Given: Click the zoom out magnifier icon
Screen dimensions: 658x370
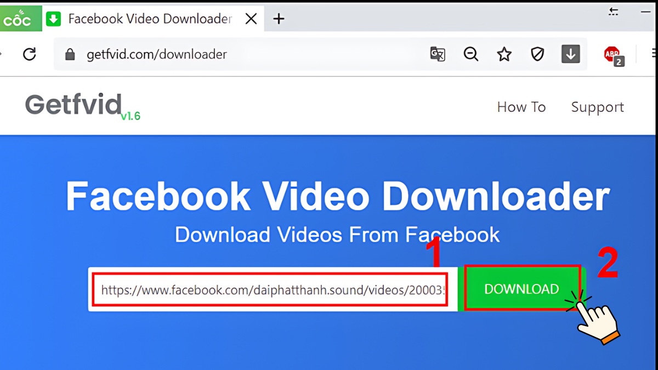Looking at the screenshot, I should pyautogui.click(x=470, y=54).
